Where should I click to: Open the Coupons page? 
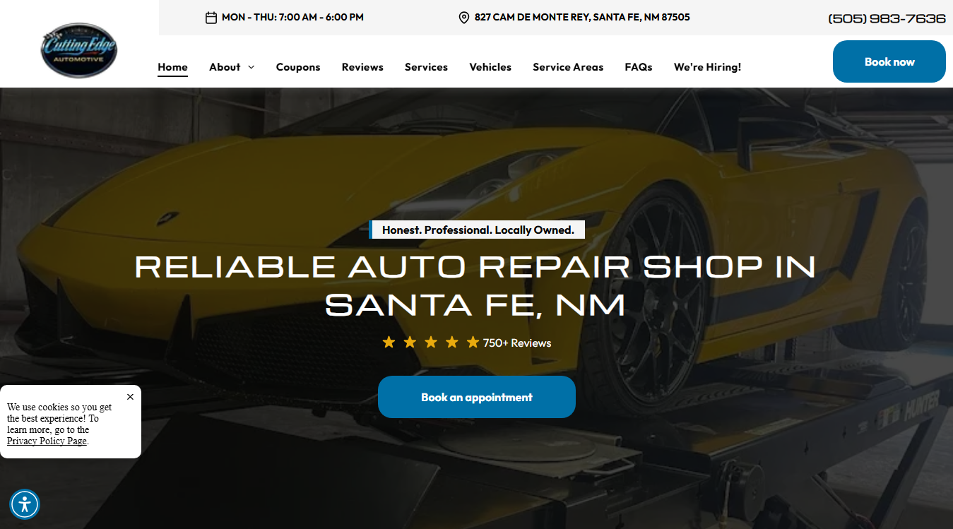coord(298,67)
